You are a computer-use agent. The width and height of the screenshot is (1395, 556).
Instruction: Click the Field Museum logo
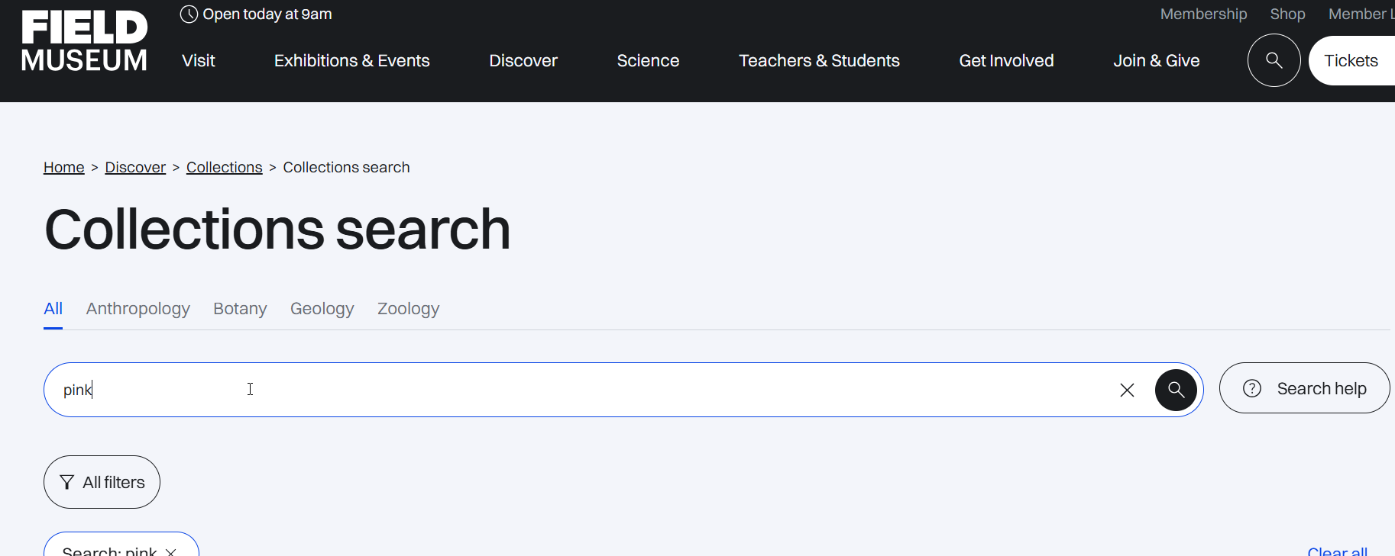(84, 41)
